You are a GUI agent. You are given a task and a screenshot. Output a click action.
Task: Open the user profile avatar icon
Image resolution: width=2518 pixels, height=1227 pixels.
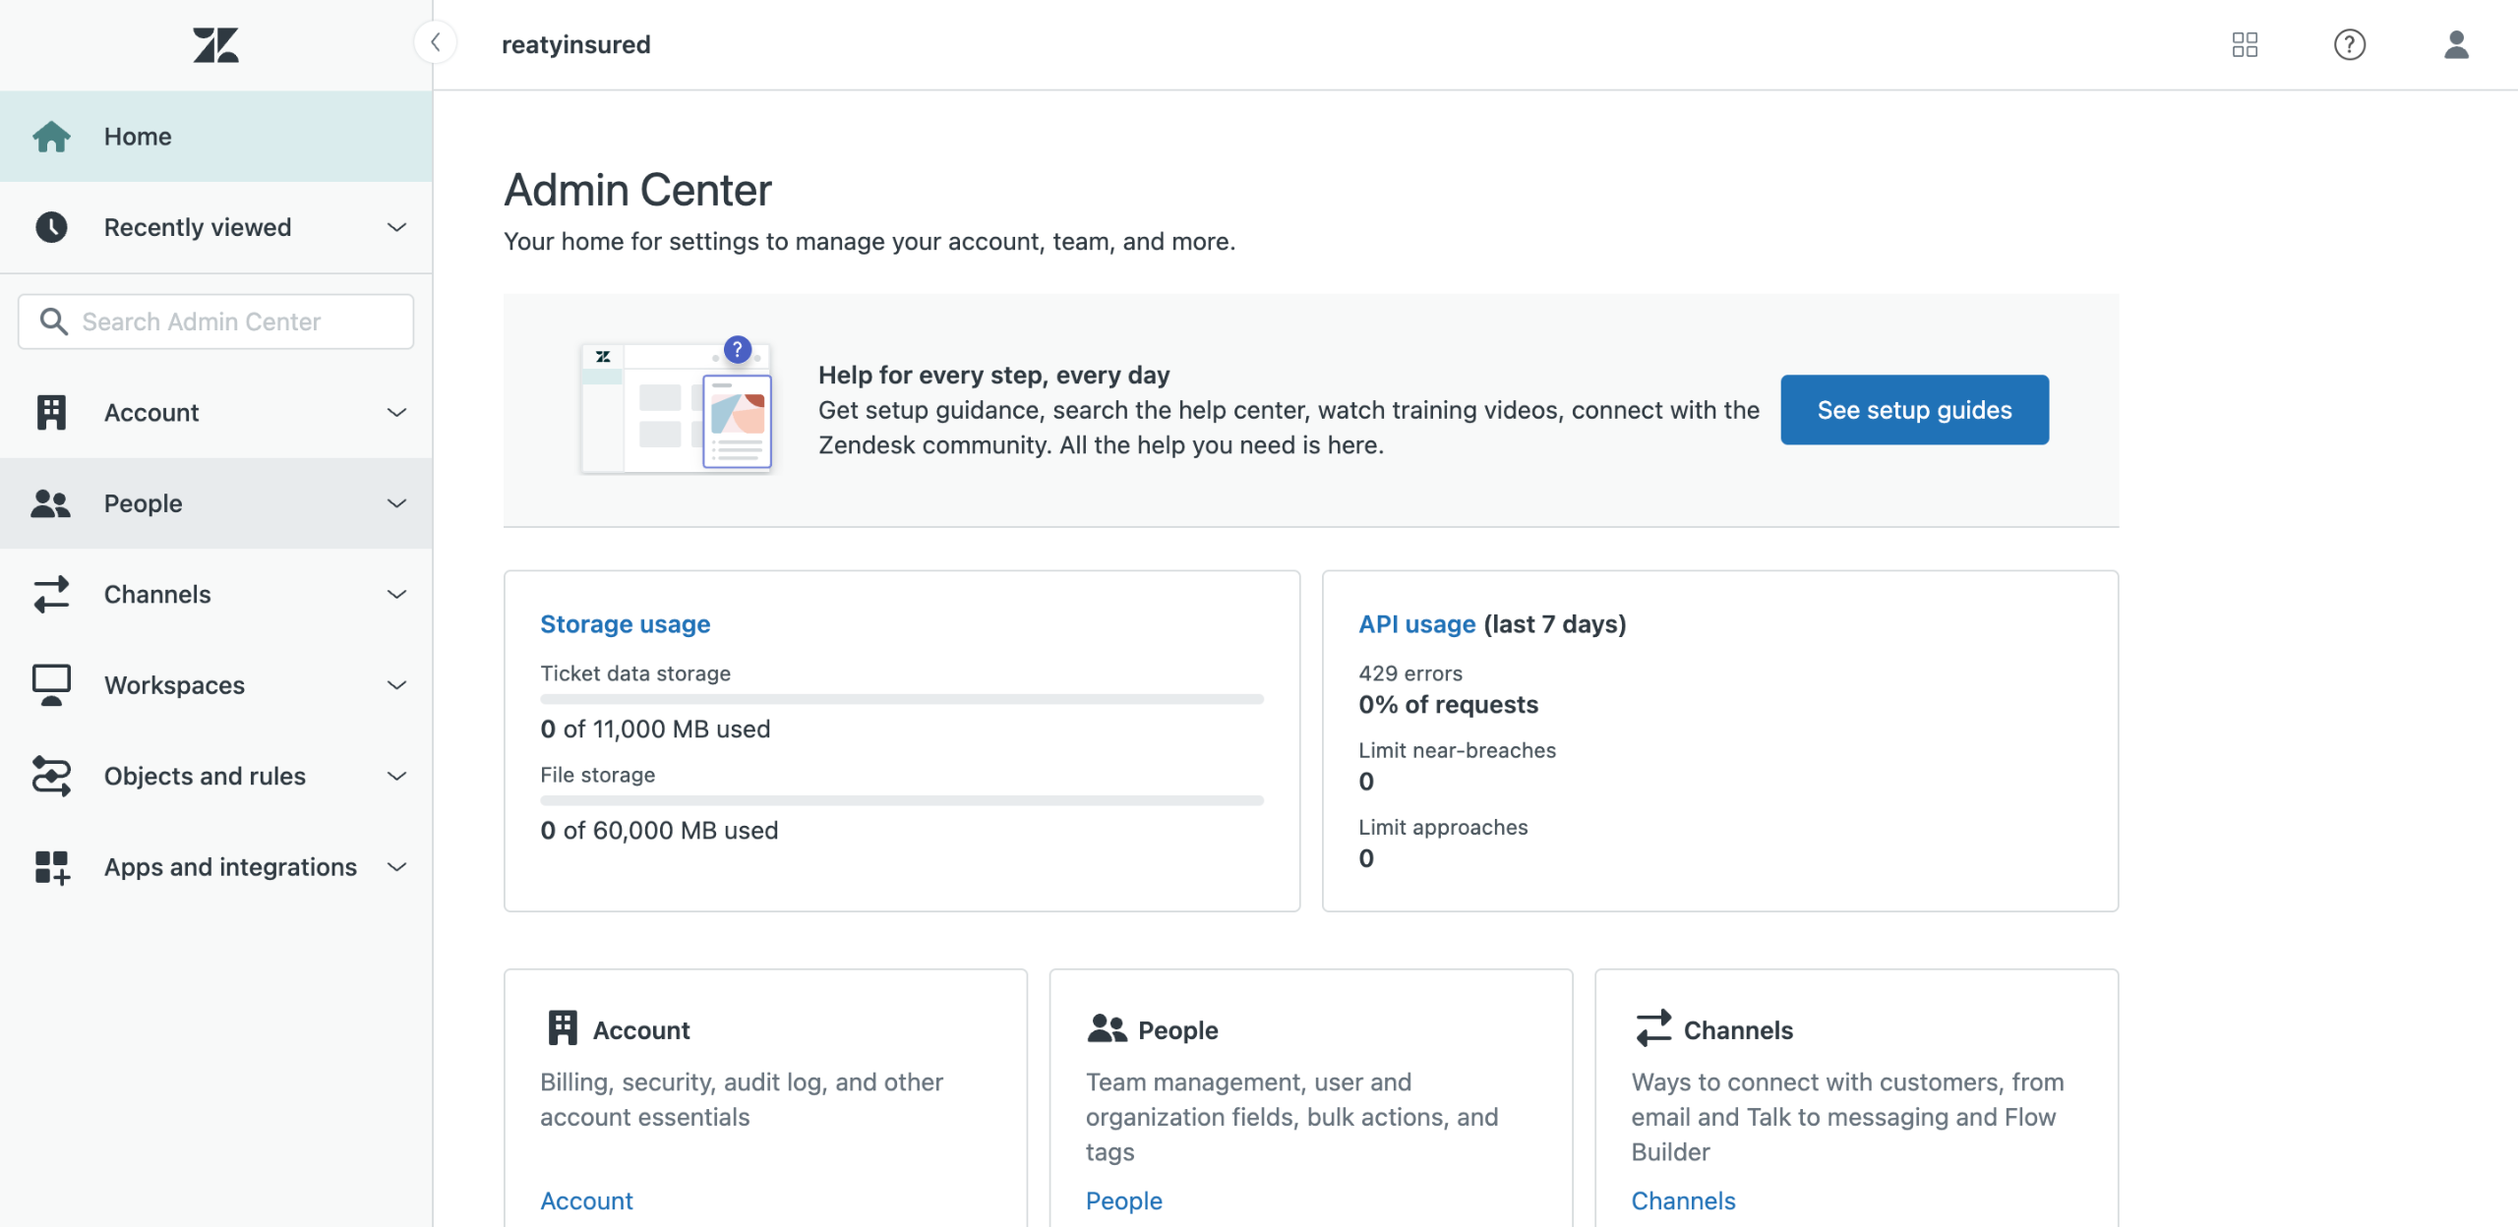(2456, 44)
